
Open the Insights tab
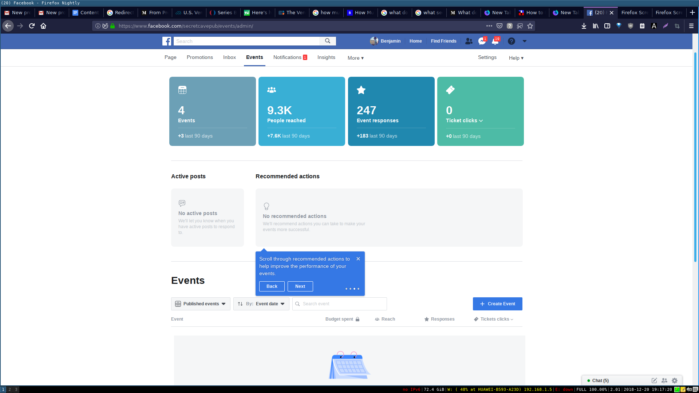[326, 57]
